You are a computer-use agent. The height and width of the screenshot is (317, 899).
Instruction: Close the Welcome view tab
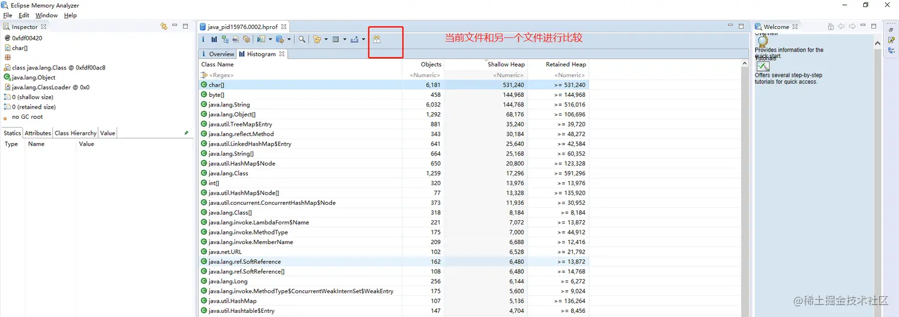click(795, 27)
